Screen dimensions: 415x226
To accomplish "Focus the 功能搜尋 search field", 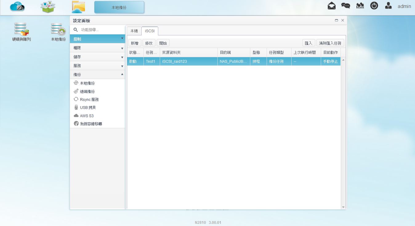I will click(x=102, y=30).
